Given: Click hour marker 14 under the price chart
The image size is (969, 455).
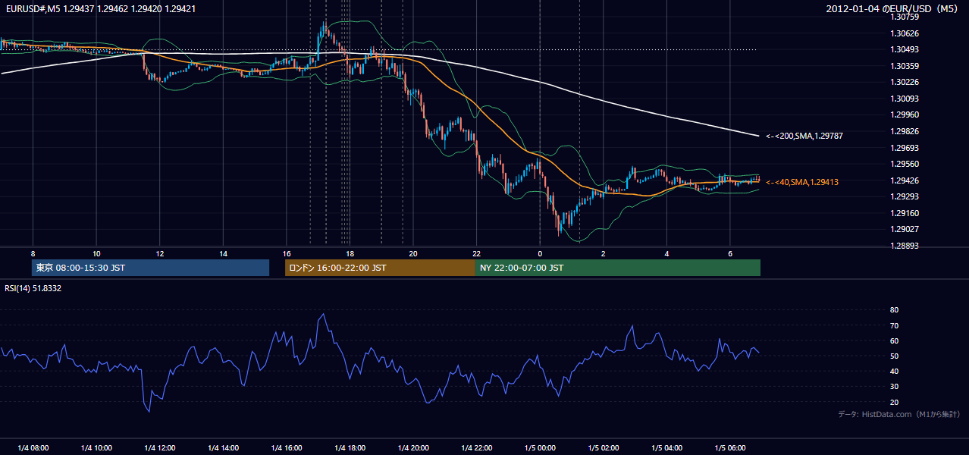Looking at the screenshot, I should [x=223, y=253].
